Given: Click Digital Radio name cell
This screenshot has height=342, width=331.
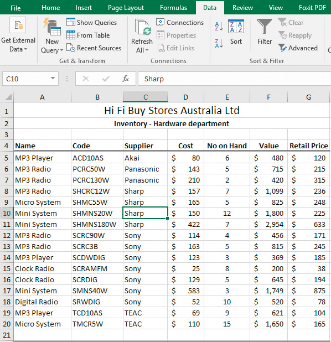Looking at the screenshot, I should [x=42, y=302].
